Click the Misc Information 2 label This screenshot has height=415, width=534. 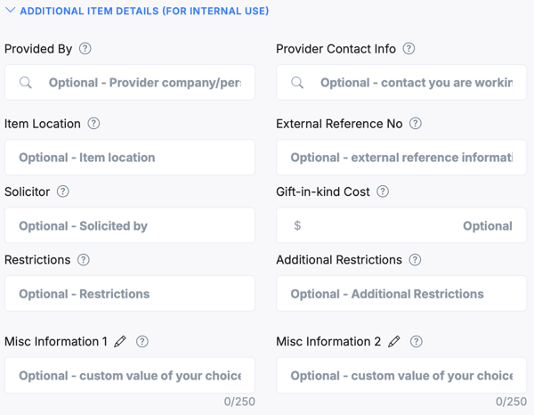[328, 342]
